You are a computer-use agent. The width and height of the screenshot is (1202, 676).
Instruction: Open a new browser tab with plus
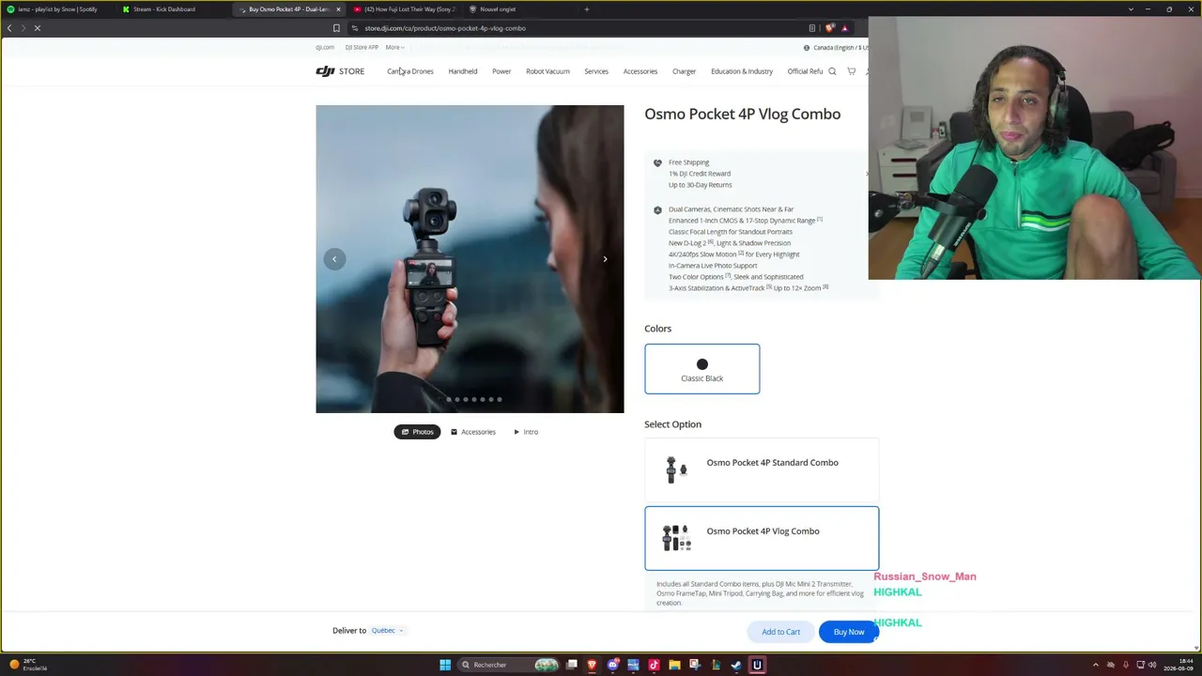[x=587, y=9]
